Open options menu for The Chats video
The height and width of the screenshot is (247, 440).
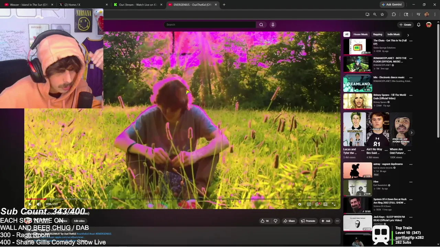point(411,41)
